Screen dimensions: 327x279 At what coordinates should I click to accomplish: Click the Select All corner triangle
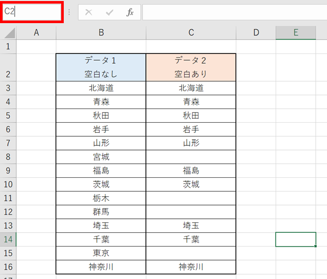click(10, 34)
